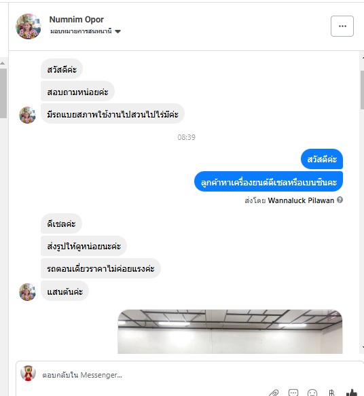The width and height of the screenshot is (364, 396).
Task: Click the blue diesel or benzine question bubble
Action: [268, 181]
